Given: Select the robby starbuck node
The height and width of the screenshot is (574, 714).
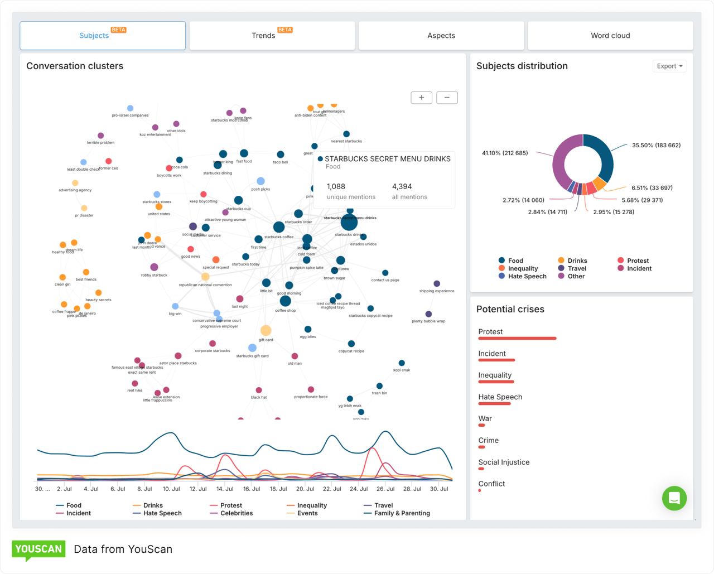Looking at the screenshot, I should [x=154, y=267].
